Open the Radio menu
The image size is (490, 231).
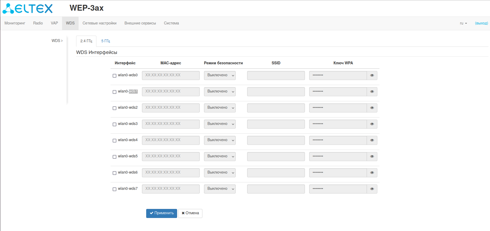pyautogui.click(x=38, y=23)
